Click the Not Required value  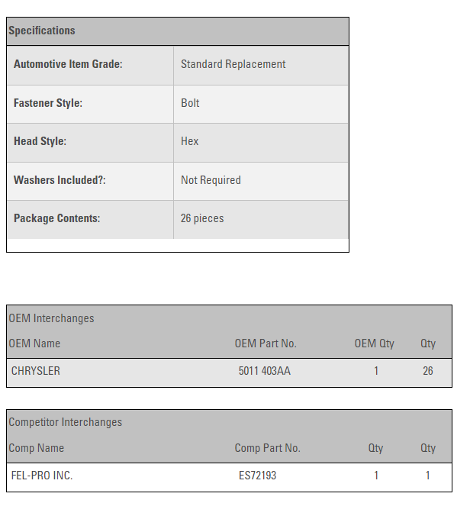pos(211,180)
